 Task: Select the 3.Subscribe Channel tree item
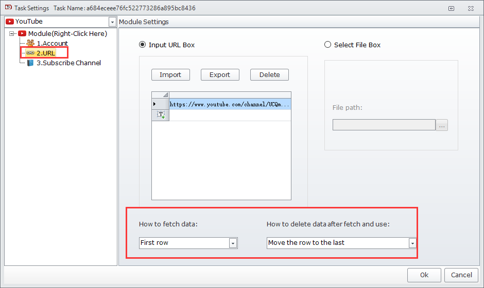click(x=68, y=63)
